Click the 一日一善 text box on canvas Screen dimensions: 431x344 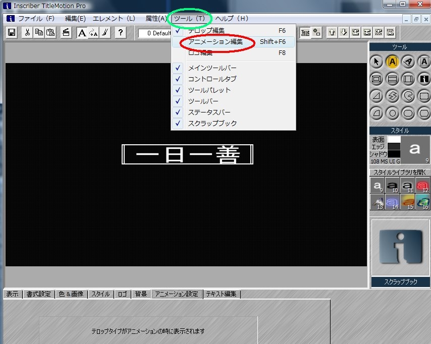coord(187,154)
